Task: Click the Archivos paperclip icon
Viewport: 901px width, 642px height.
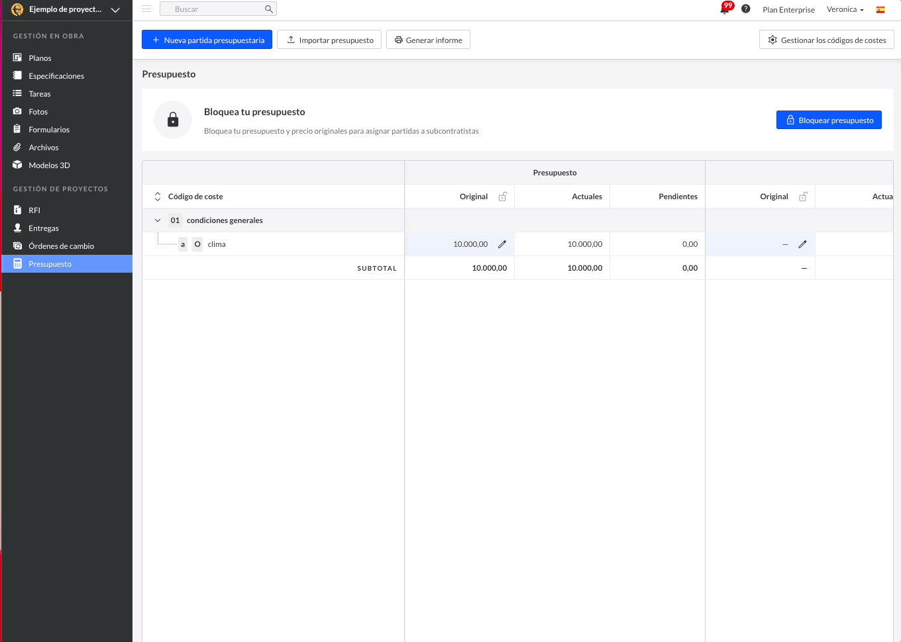Action: coord(18,147)
